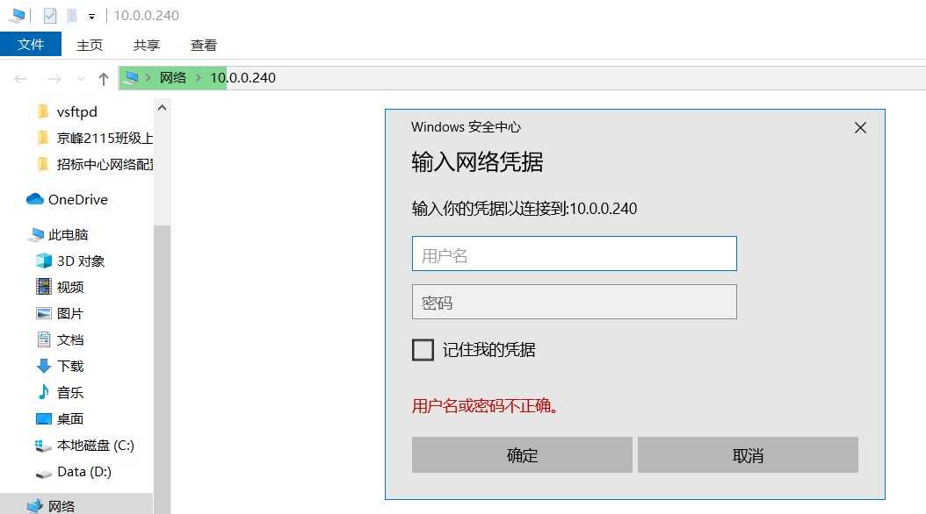Open the 文件 ribbon tab
The width and height of the screenshot is (926, 514).
(x=31, y=44)
